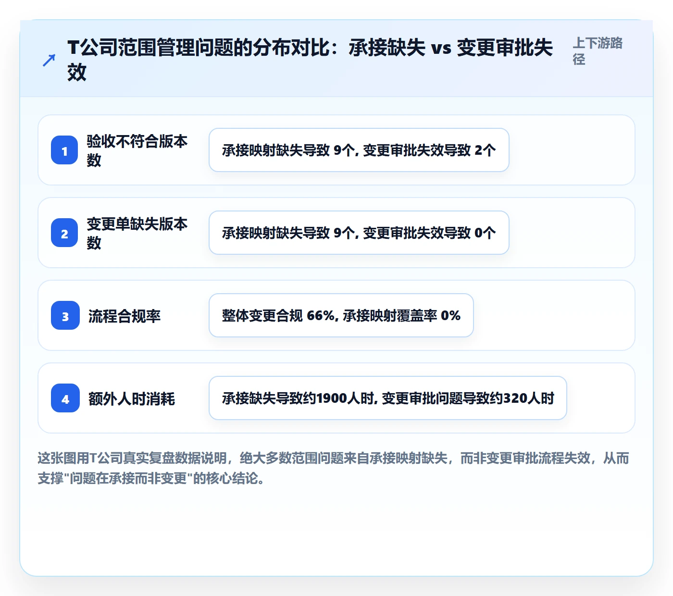Click the number 3 badge
The image size is (673, 596).
coord(65,315)
